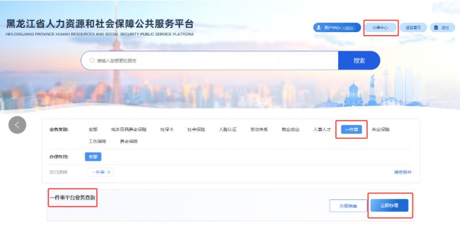Choose the 社保卡 category filter

point(167,130)
